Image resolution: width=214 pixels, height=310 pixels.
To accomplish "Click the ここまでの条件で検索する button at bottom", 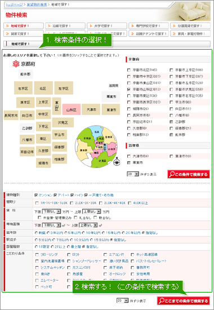I will 184,301.
